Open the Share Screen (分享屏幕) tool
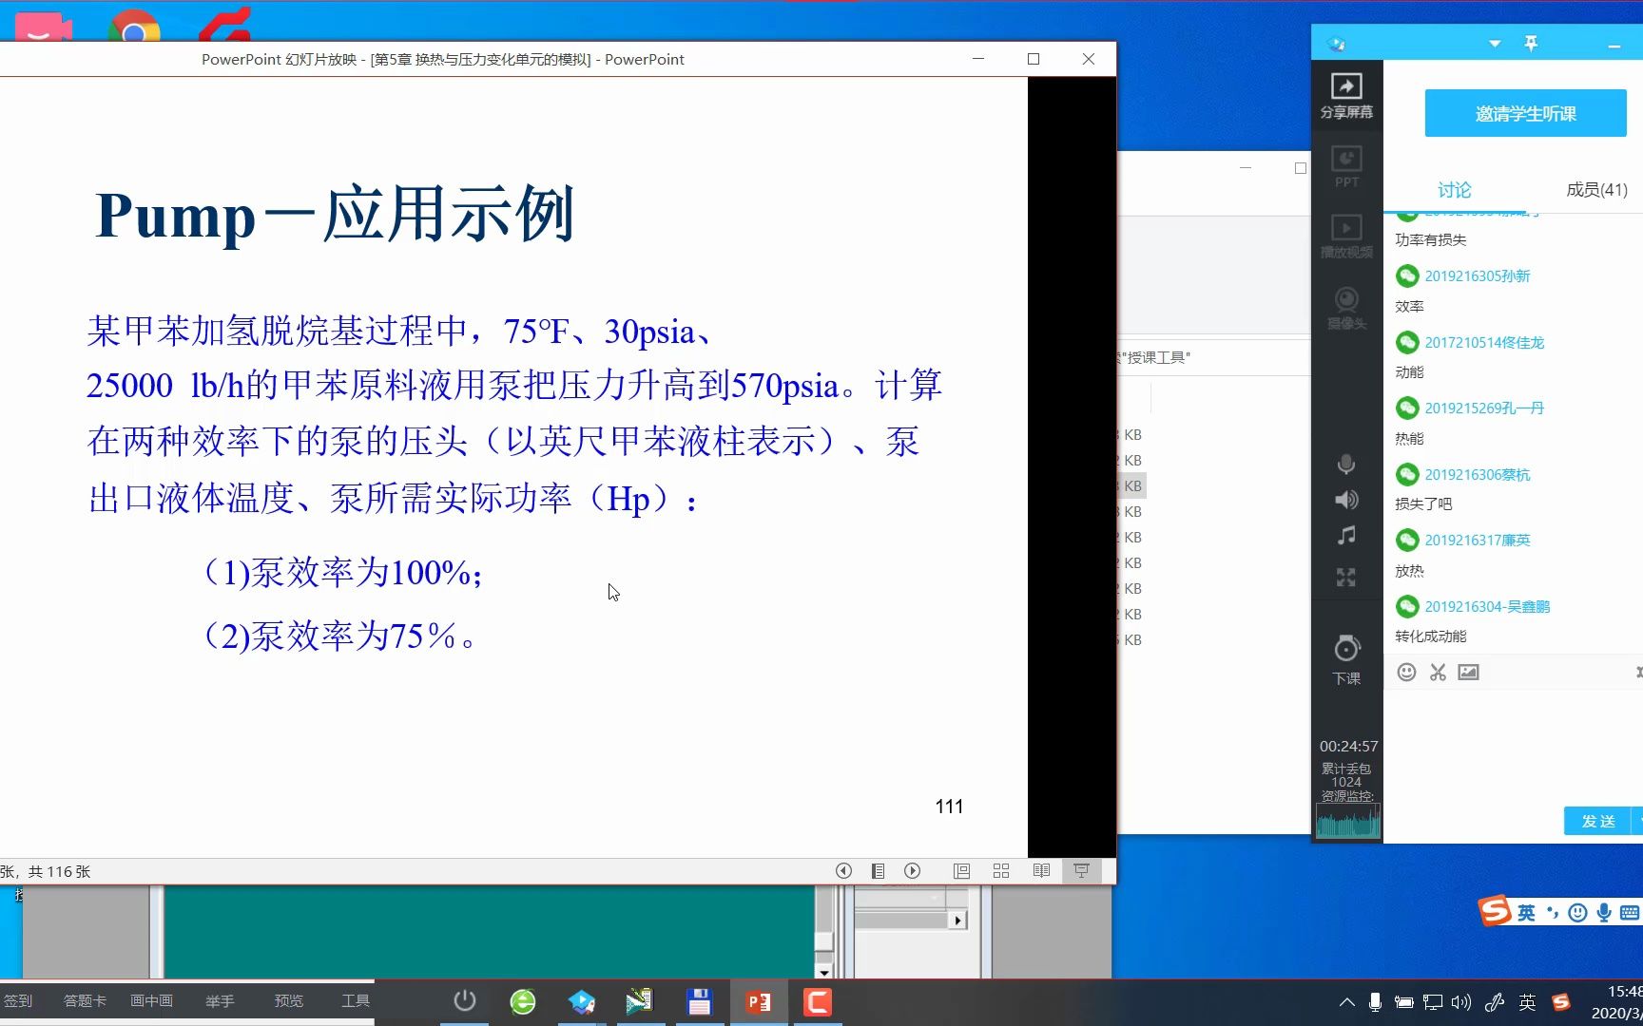This screenshot has height=1026, width=1643. pyautogui.click(x=1346, y=97)
